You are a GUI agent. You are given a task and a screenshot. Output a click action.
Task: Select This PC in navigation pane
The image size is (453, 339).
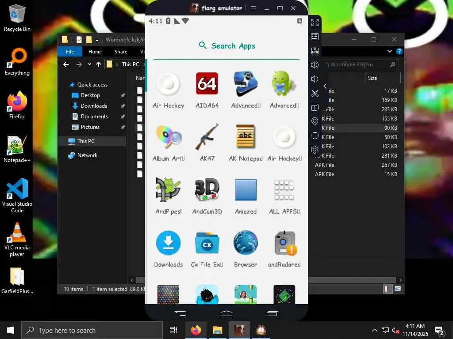coord(86,141)
